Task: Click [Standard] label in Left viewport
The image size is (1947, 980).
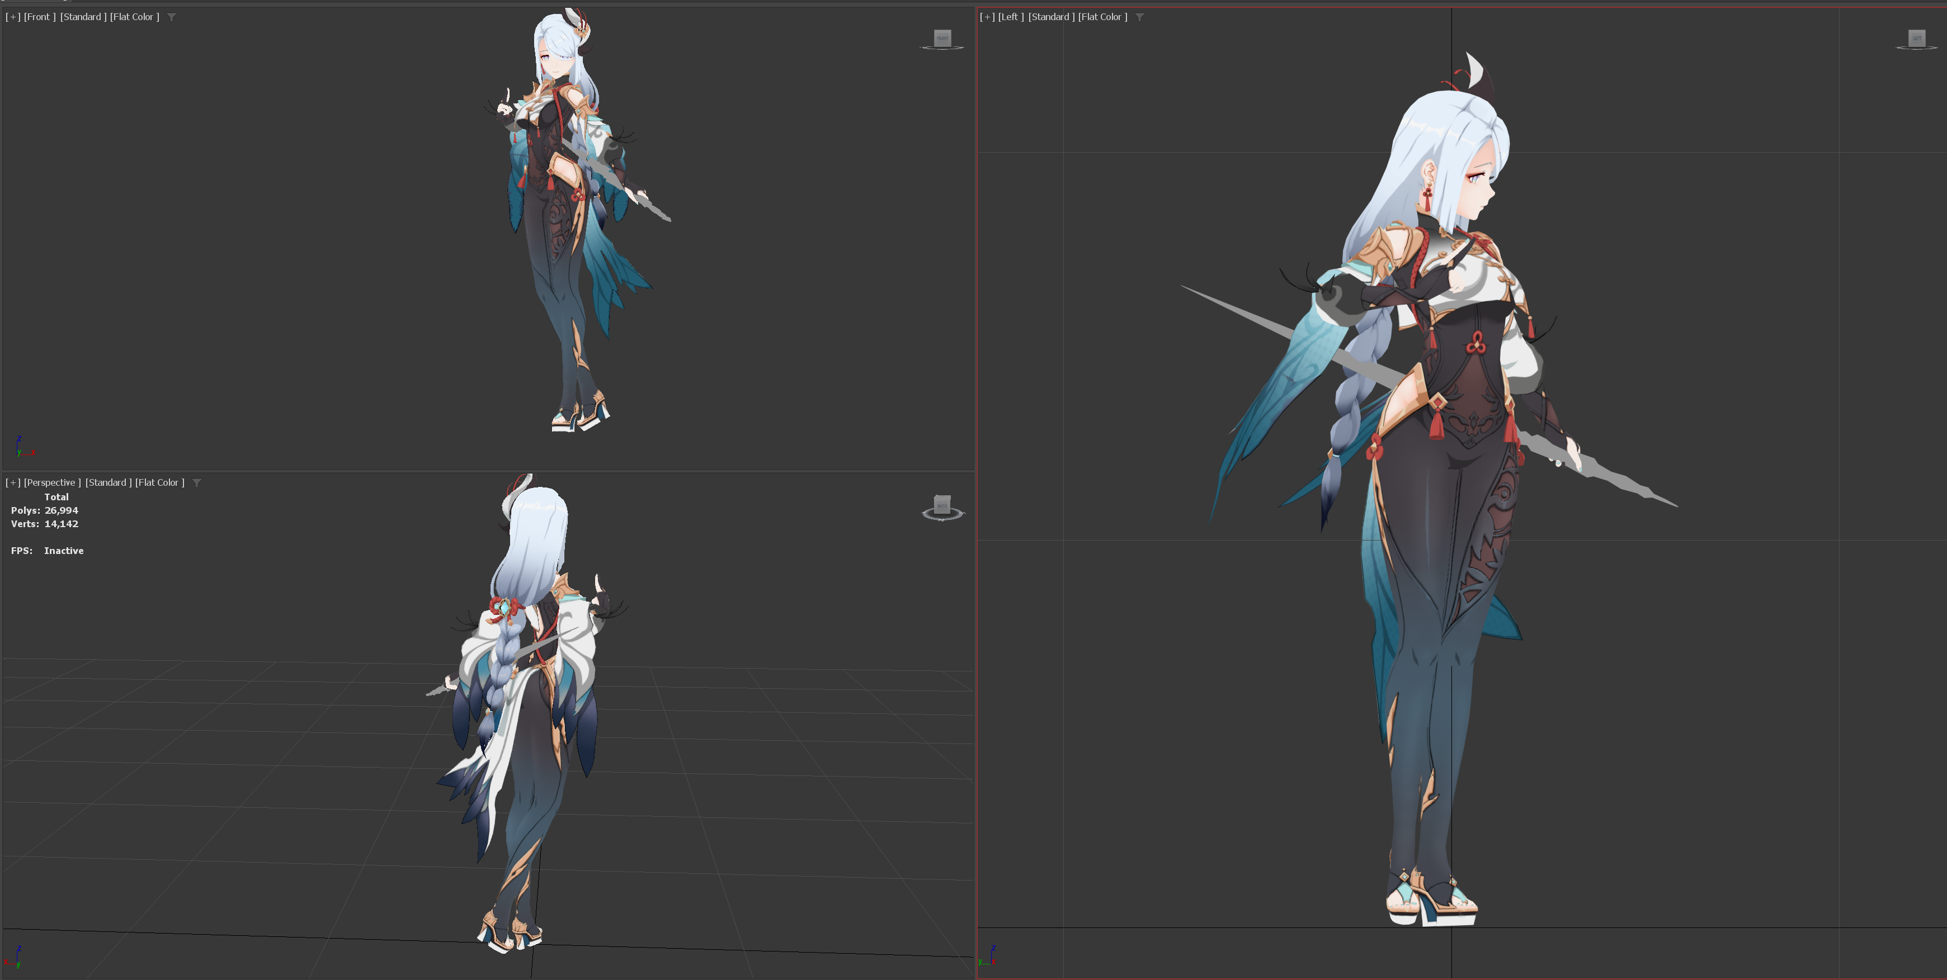Action: (x=1050, y=17)
